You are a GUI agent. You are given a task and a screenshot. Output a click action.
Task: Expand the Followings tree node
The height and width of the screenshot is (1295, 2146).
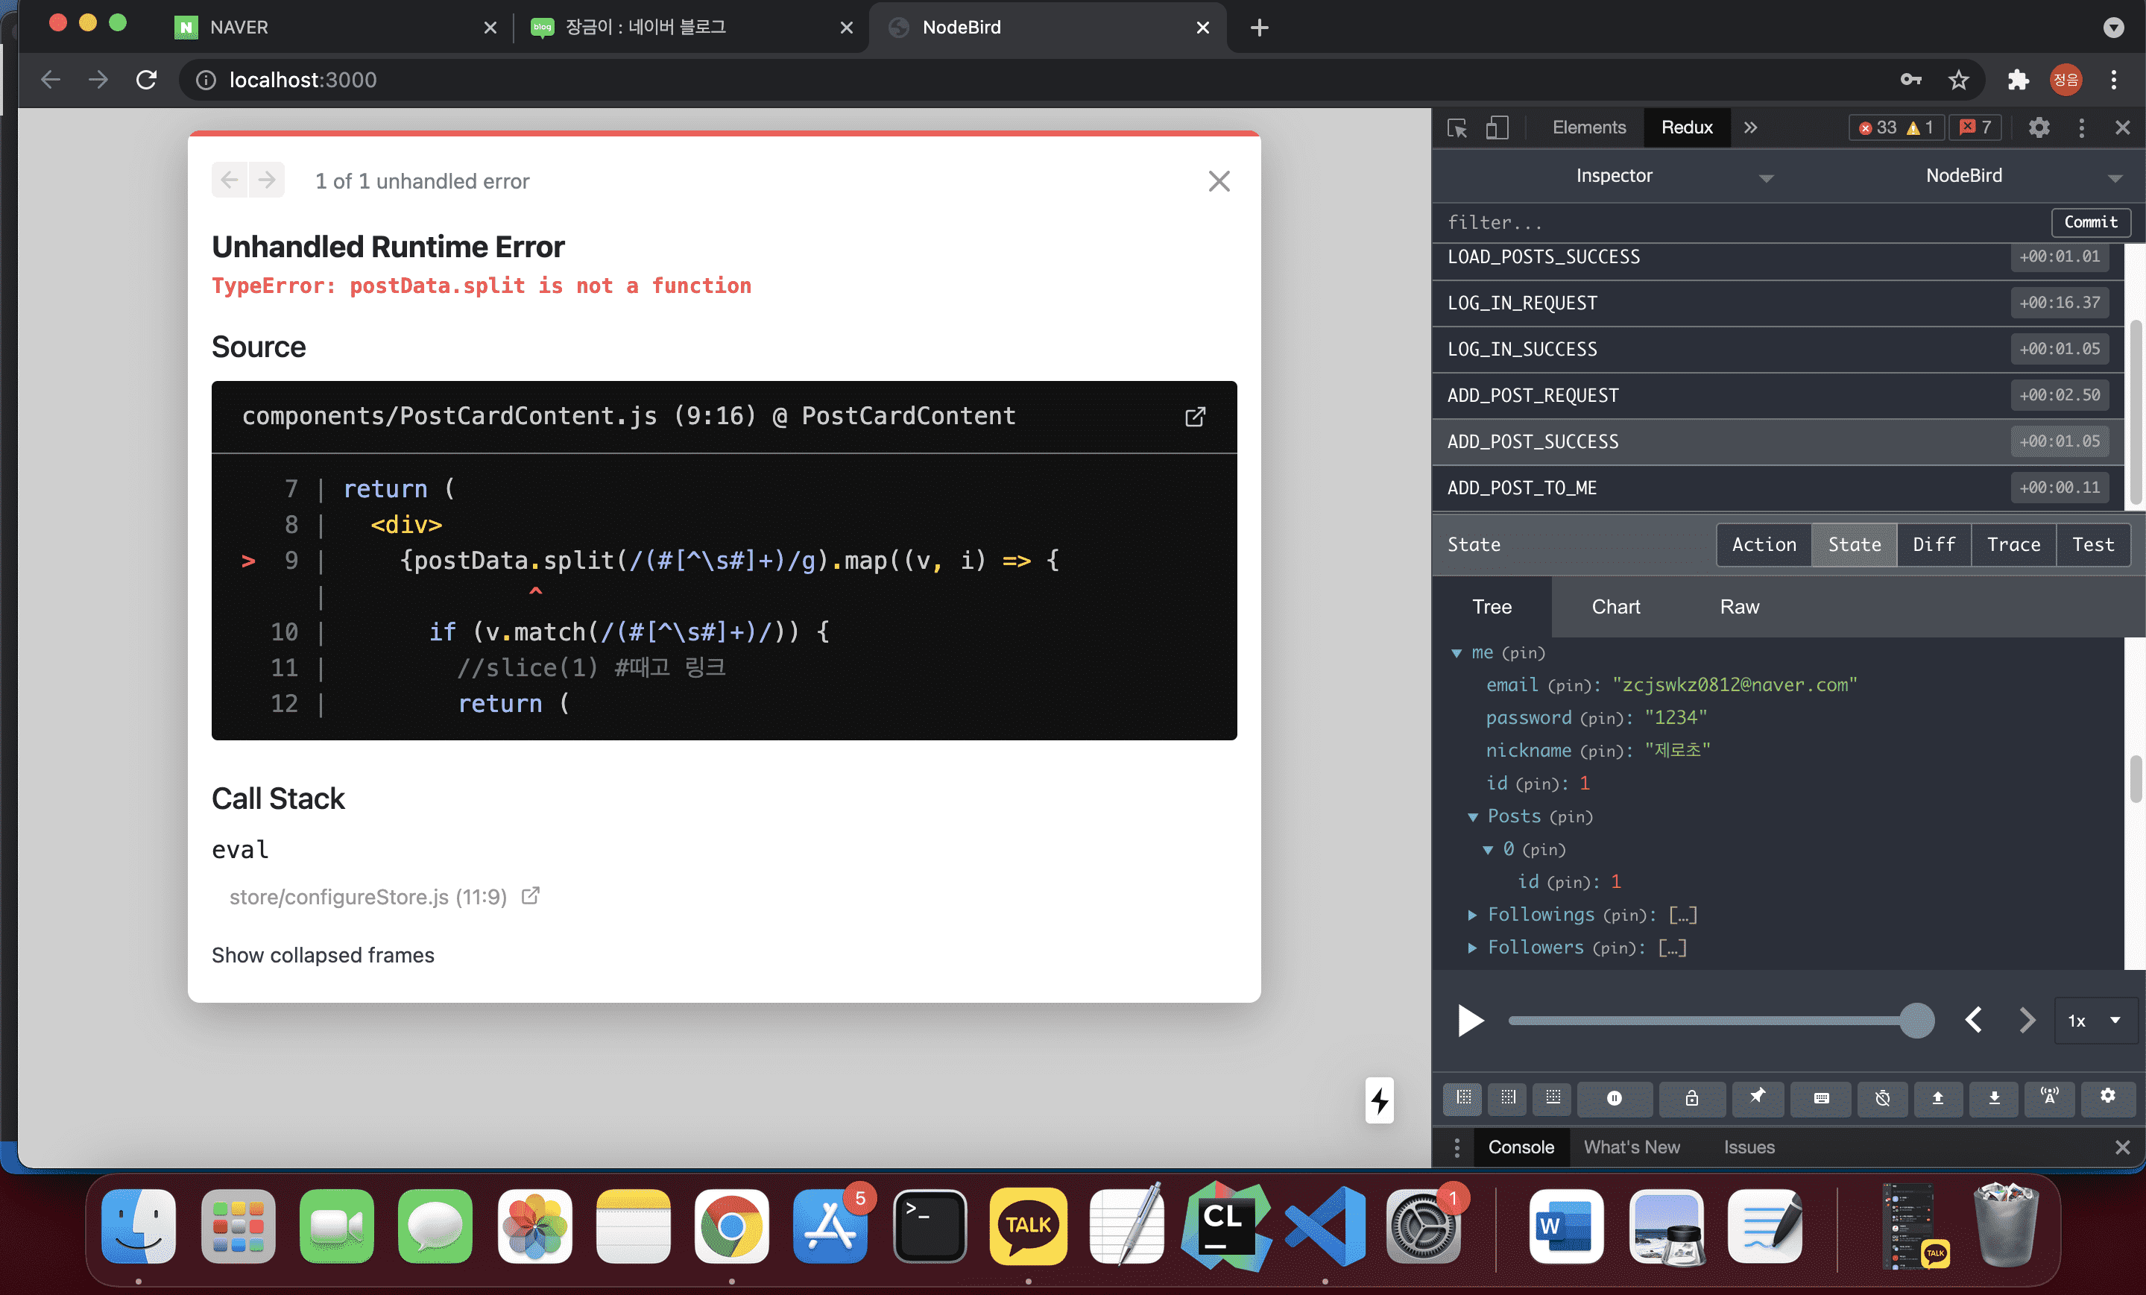pos(1472,915)
